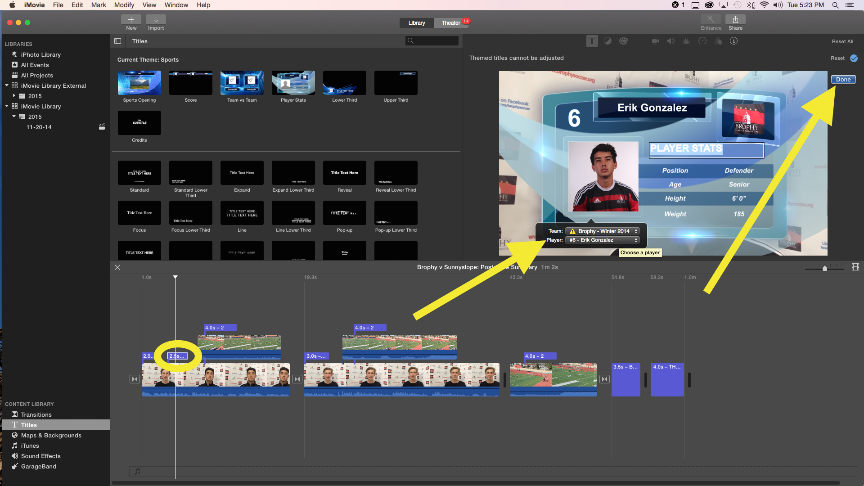Click the Enhance magic wand button
This screenshot has height=486, width=864.
coord(711,19)
